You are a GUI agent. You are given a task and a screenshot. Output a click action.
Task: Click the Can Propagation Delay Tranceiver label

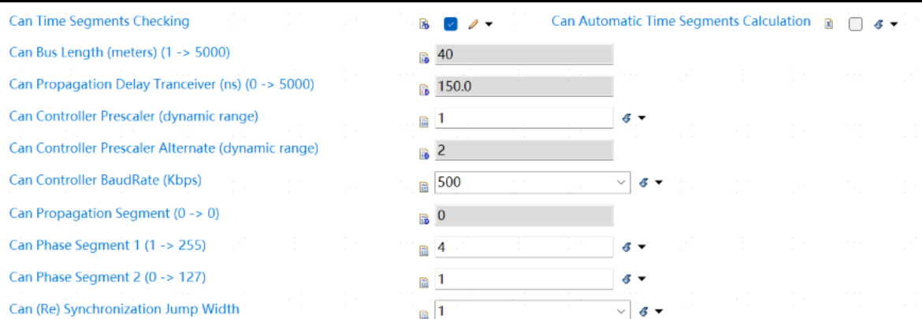(x=161, y=84)
